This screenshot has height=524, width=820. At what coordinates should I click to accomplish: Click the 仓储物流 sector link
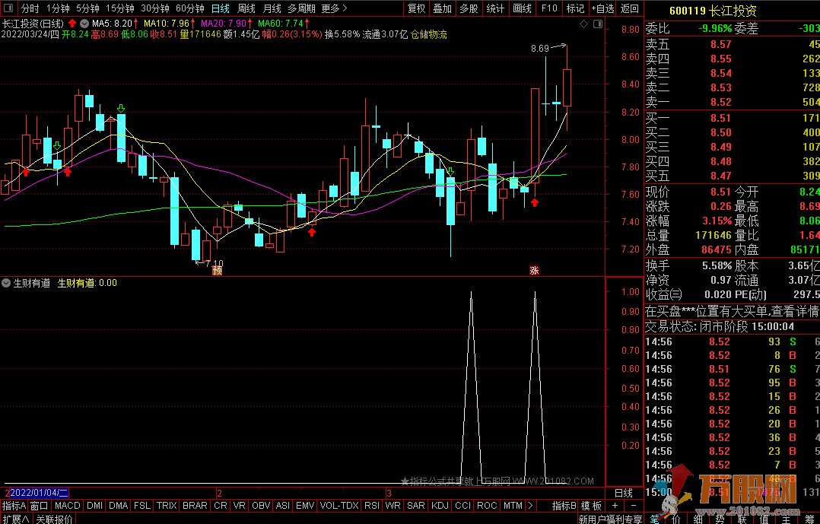(429, 35)
